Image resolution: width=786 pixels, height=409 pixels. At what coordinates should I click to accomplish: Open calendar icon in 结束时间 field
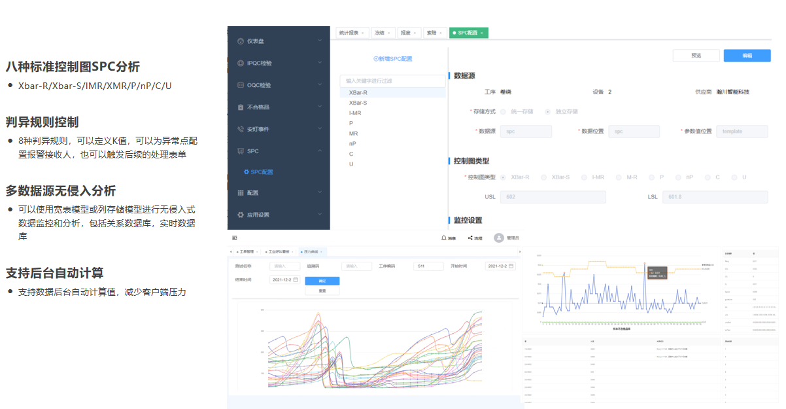click(x=296, y=279)
